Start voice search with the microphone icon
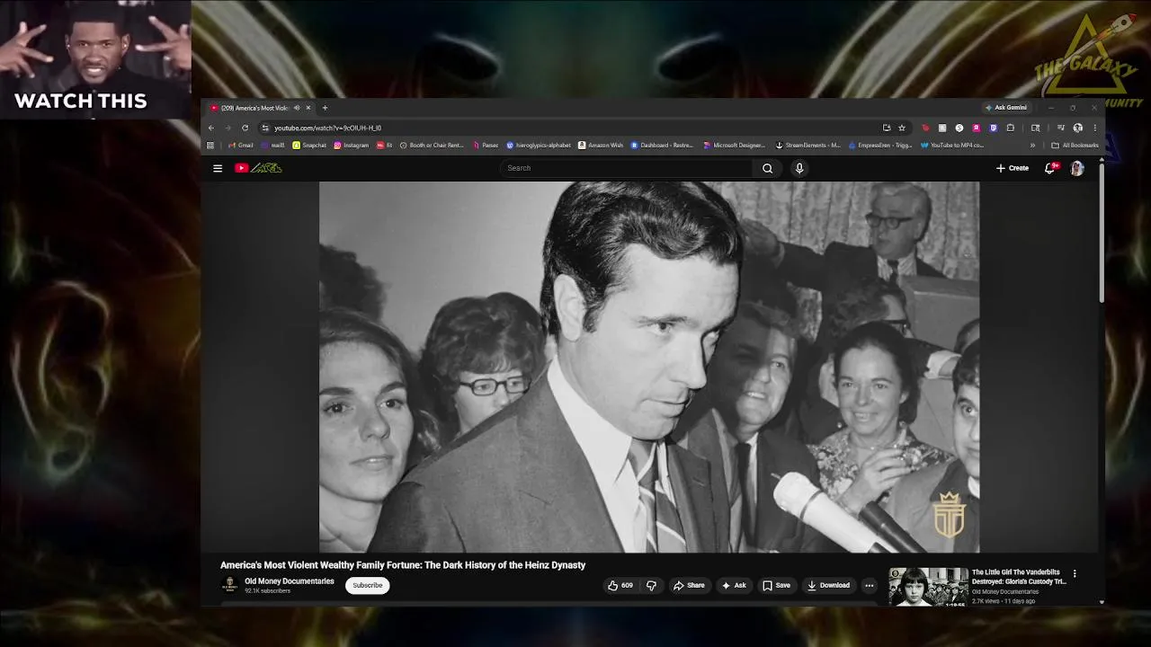This screenshot has height=647, width=1151. (799, 168)
